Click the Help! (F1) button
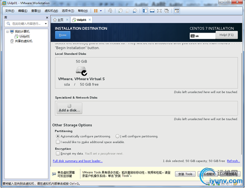 (226, 35)
